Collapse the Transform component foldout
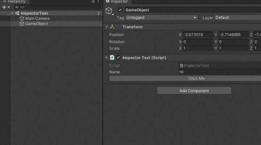 (x=107, y=27)
